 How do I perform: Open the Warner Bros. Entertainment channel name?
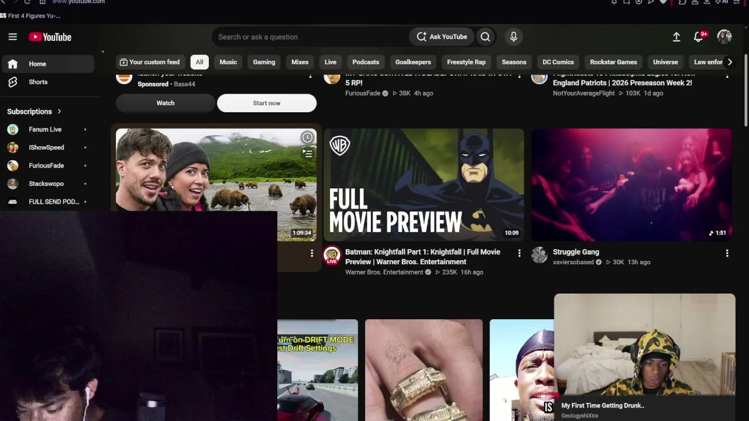click(384, 272)
